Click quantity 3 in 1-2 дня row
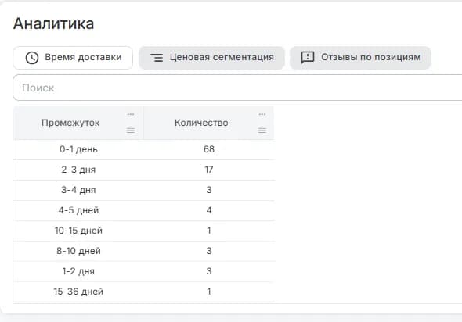Screen dimensions: 462x322 [x=209, y=271]
